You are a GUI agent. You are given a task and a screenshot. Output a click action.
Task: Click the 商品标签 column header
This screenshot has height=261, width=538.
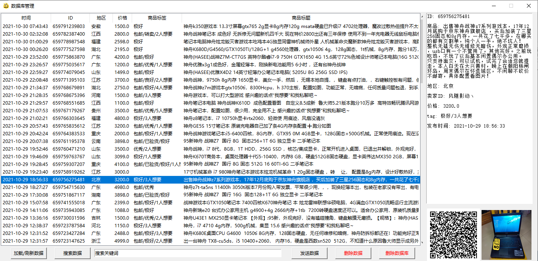(157, 18)
